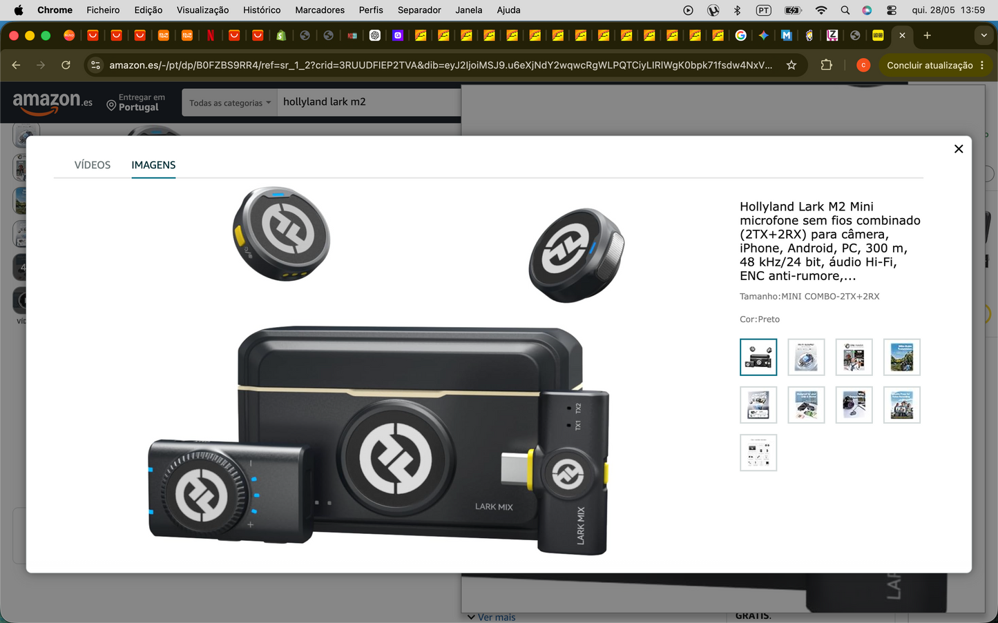The image size is (998, 623).
Task: Open the Chrome extensions puzzle icon
Action: point(826,65)
